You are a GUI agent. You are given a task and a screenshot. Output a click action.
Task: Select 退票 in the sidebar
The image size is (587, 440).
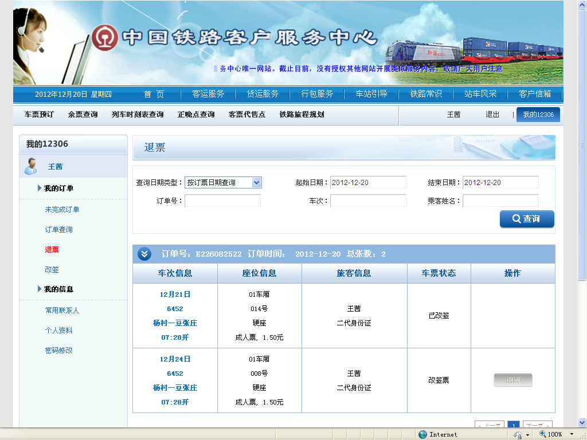pos(52,250)
